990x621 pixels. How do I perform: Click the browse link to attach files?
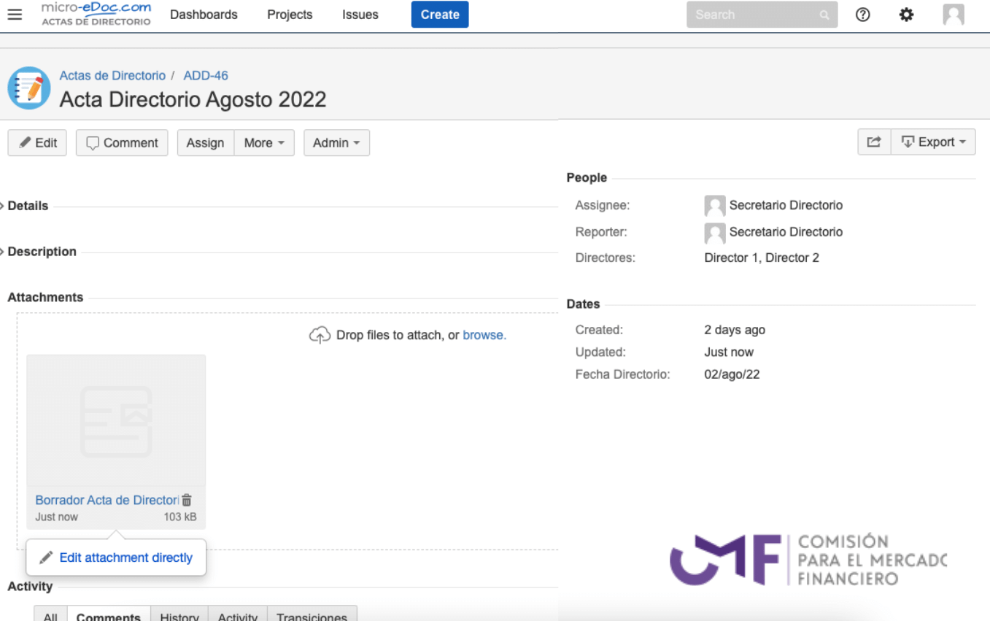(x=484, y=335)
